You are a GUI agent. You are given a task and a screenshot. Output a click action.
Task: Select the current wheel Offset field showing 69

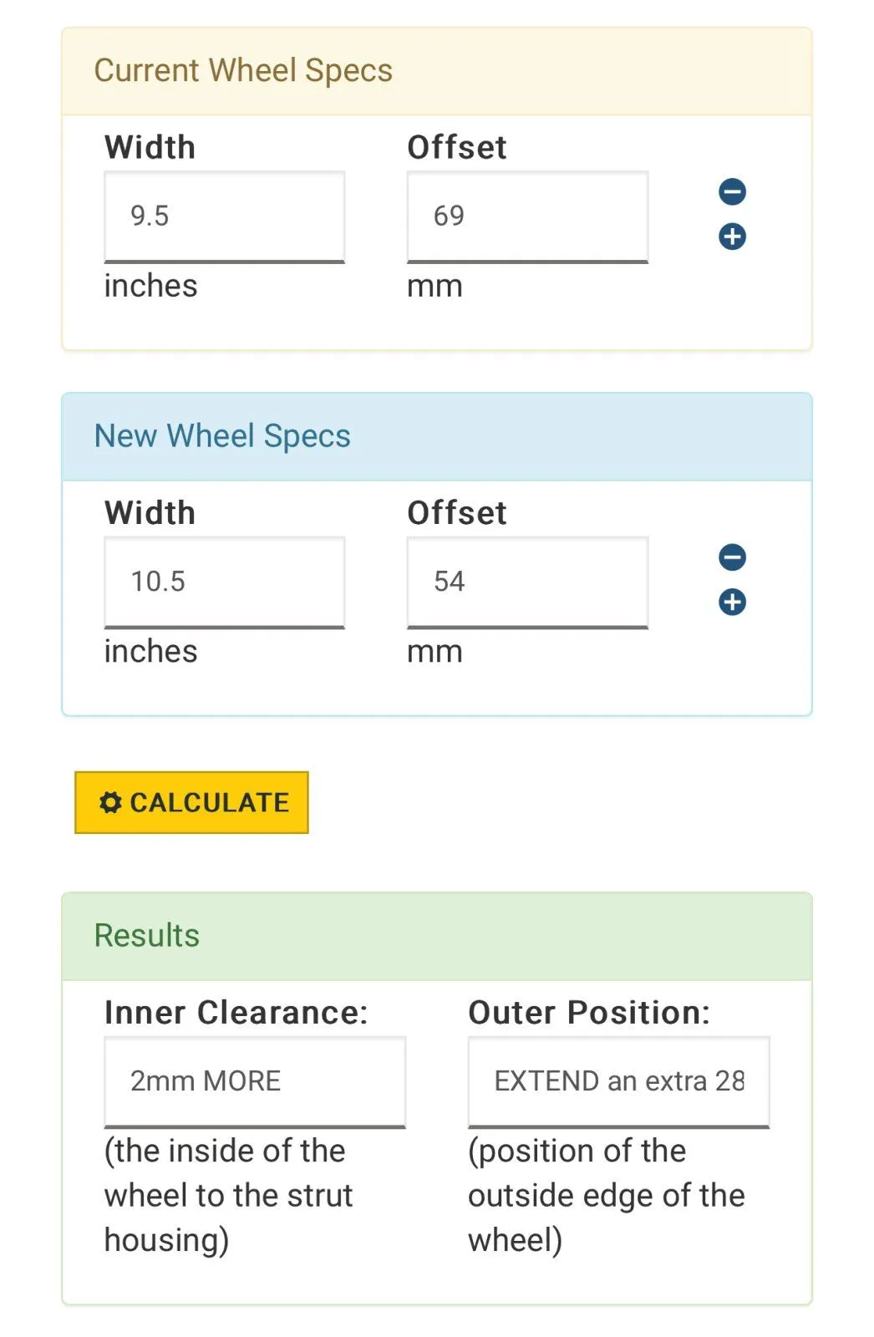pos(527,216)
